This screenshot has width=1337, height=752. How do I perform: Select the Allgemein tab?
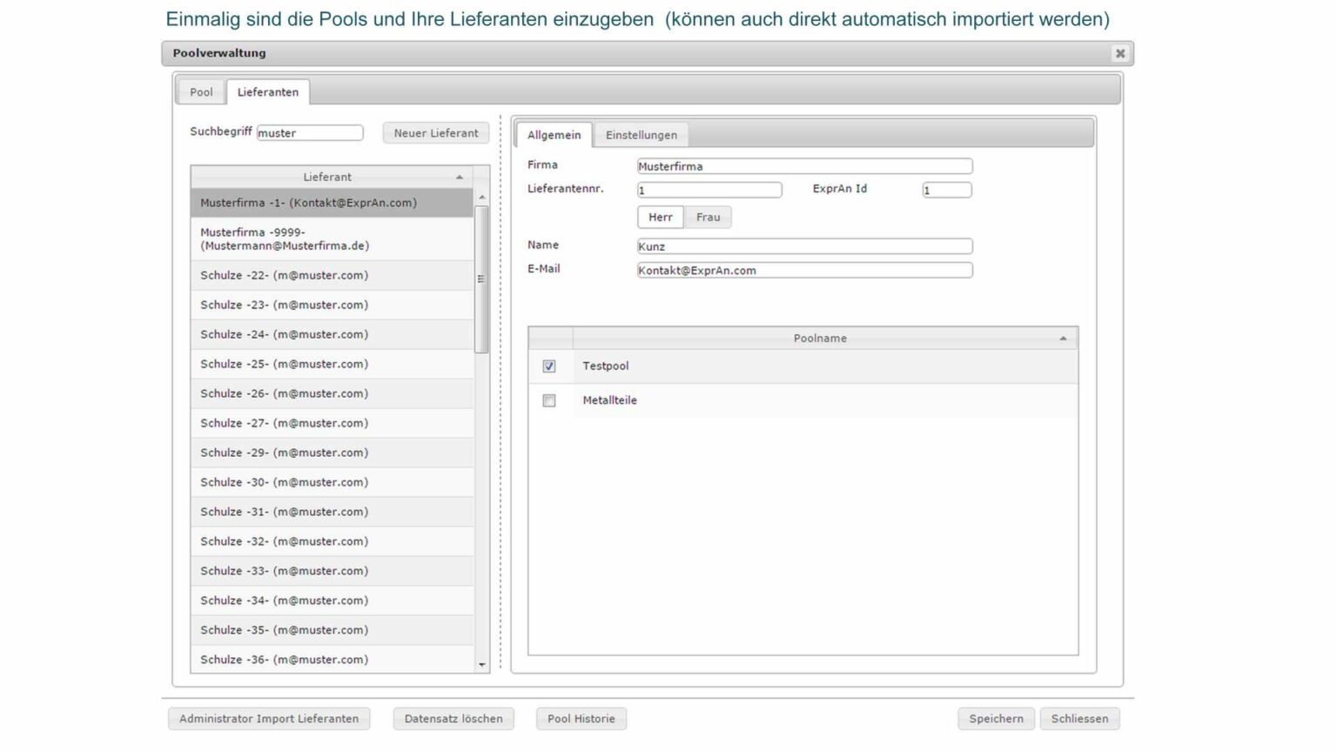pyautogui.click(x=554, y=135)
